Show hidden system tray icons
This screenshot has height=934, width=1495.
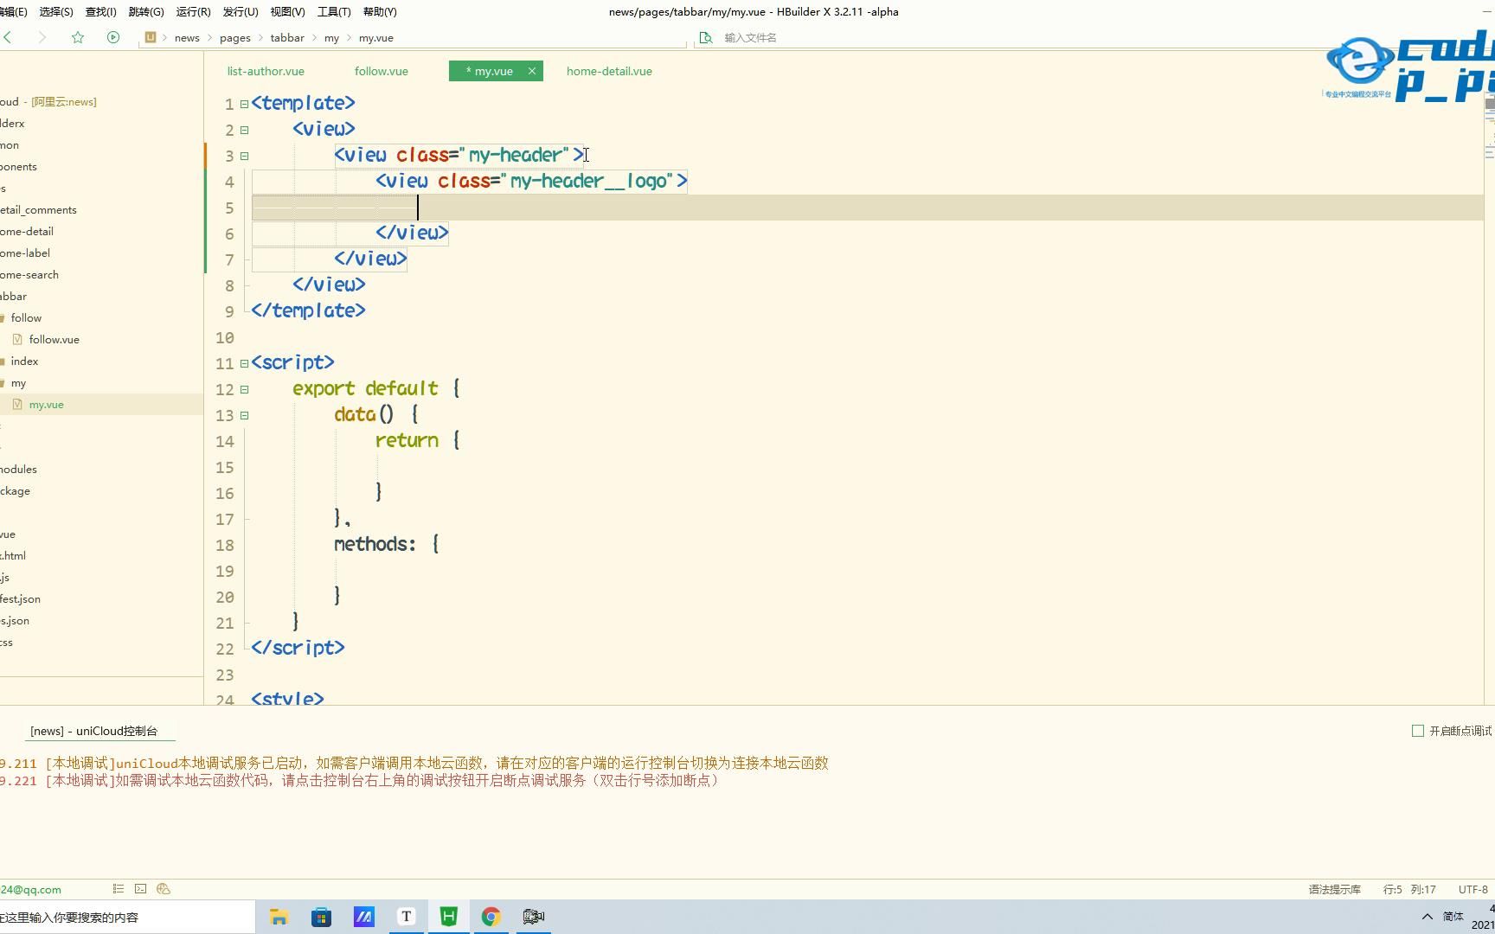coord(1427,917)
